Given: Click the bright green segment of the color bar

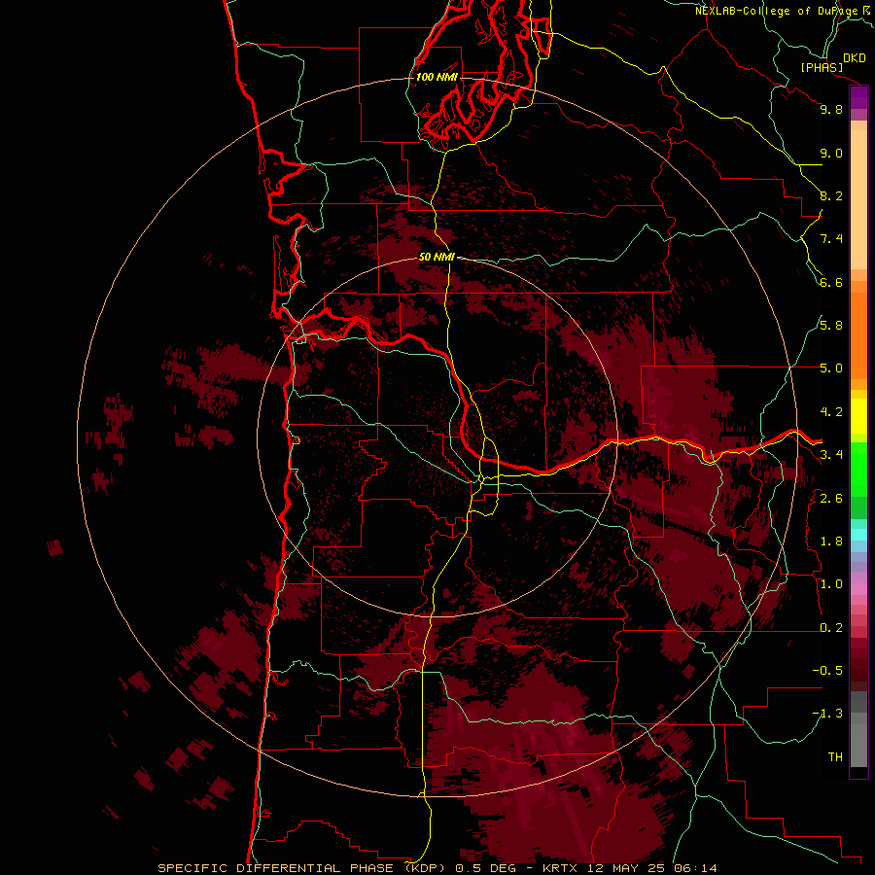Looking at the screenshot, I should click(x=858, y=470).
